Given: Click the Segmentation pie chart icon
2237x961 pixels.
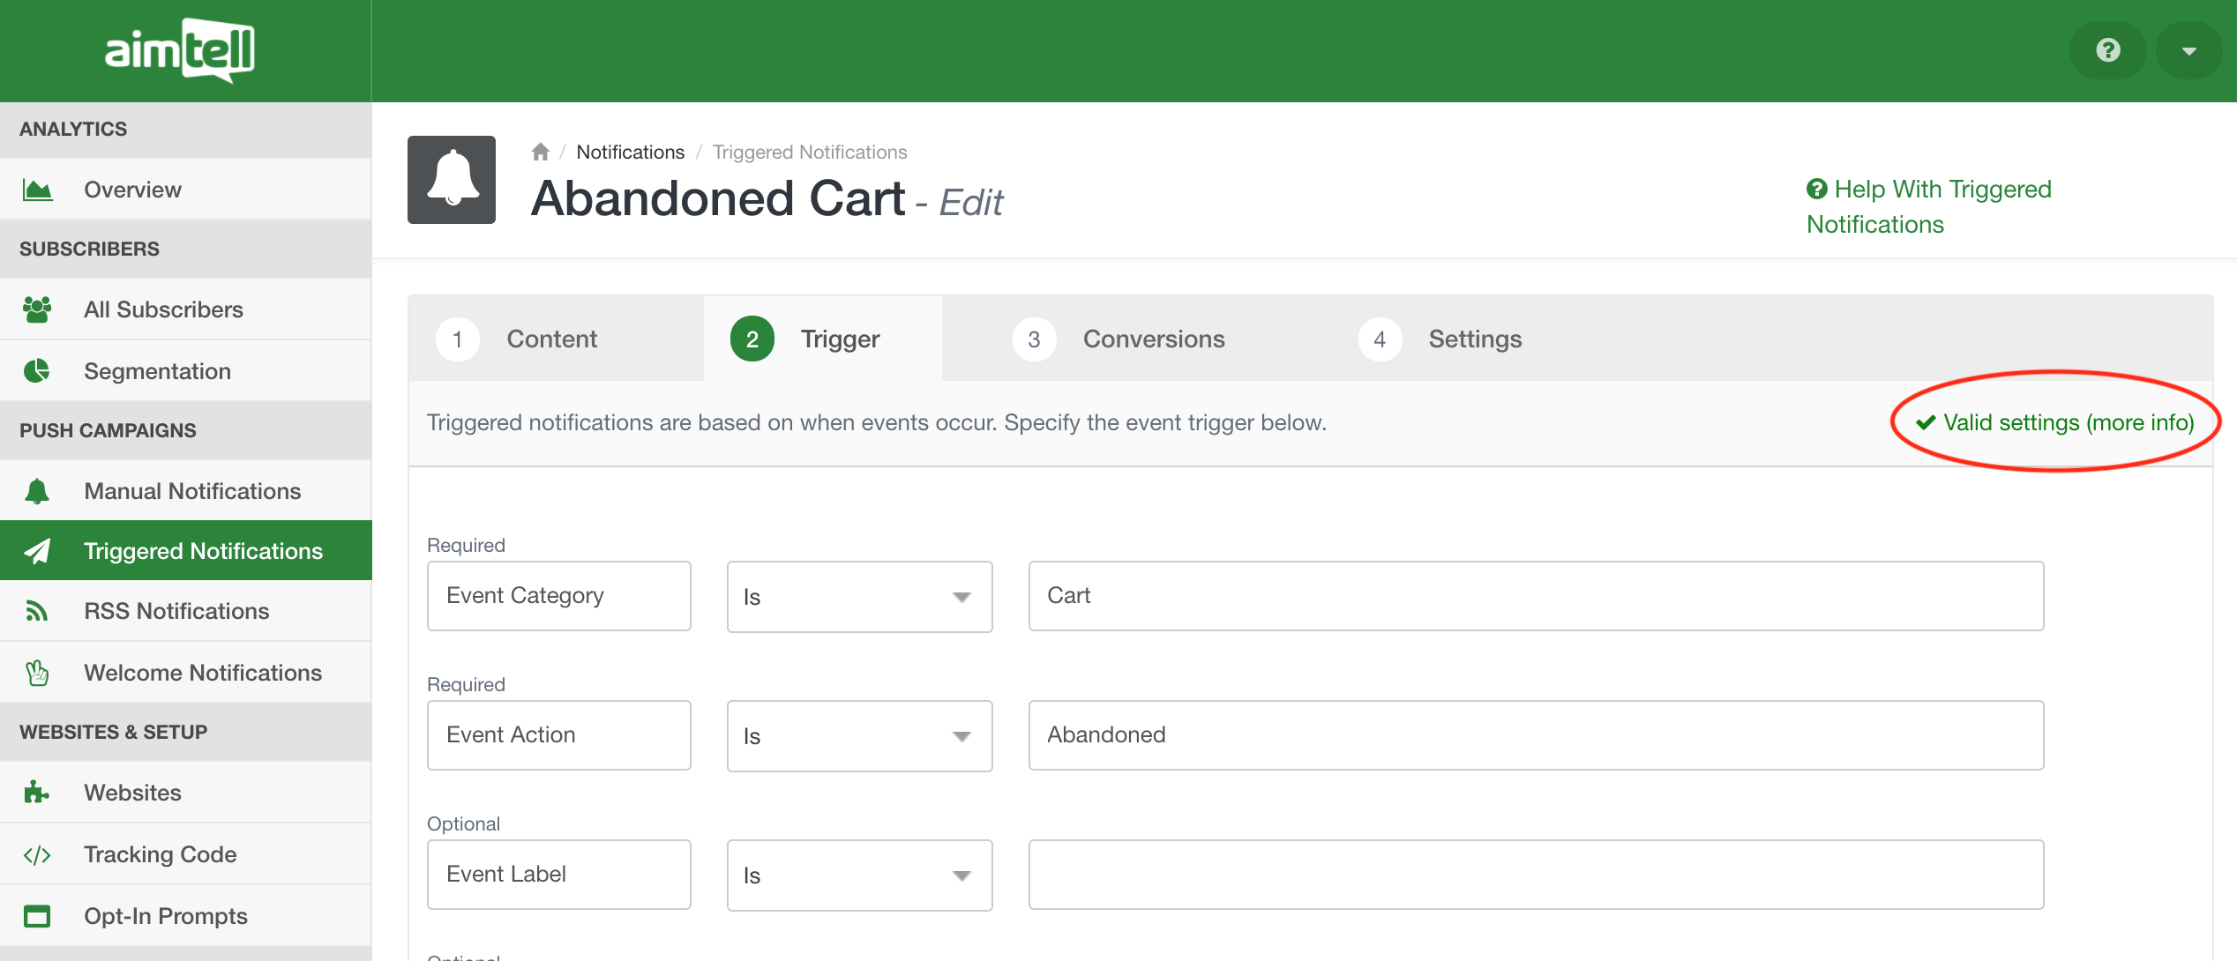Looking at the screenshot, I should point(37,371).
